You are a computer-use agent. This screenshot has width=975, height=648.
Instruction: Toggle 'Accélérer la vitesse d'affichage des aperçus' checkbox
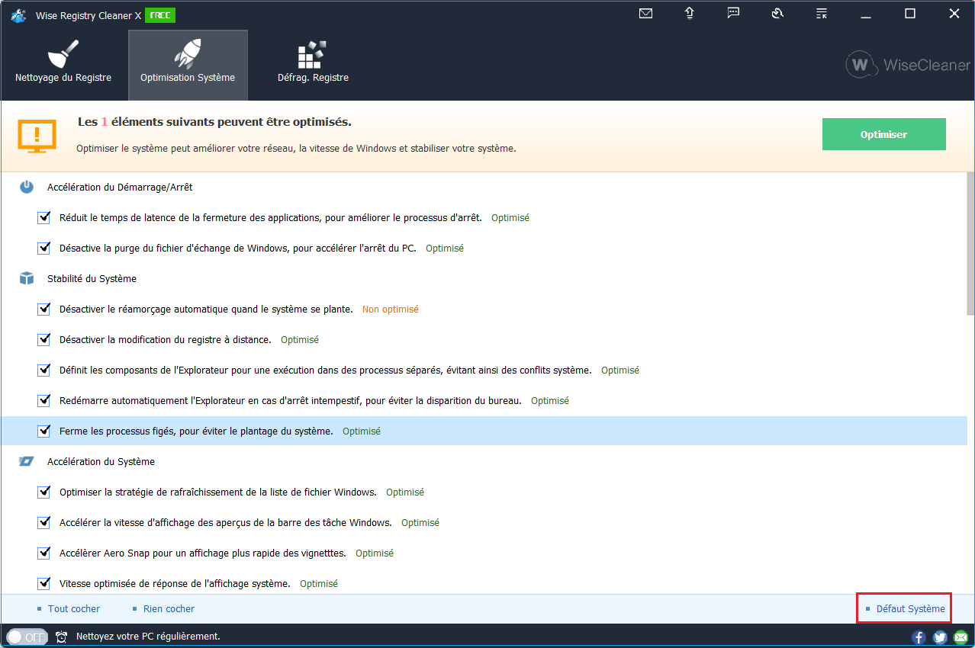(43, 522)
